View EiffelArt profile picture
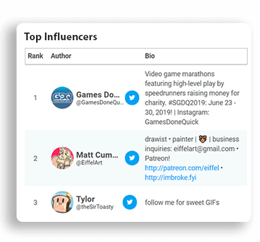260x242 pixels. [x=62, y=158]
